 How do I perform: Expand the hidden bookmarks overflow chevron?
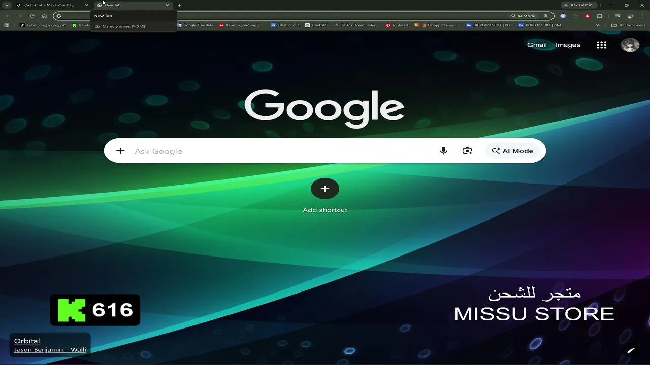click(x=598, y=25)
